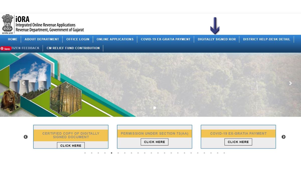
Task: Select the active dark carousel pagination dot
Action: click(111, 153)
